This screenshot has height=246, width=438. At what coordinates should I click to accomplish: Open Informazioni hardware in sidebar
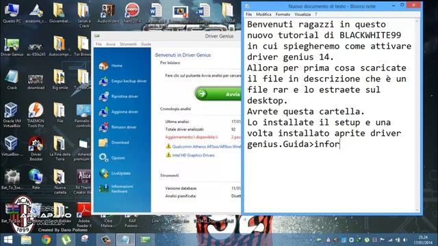point(116,189)
